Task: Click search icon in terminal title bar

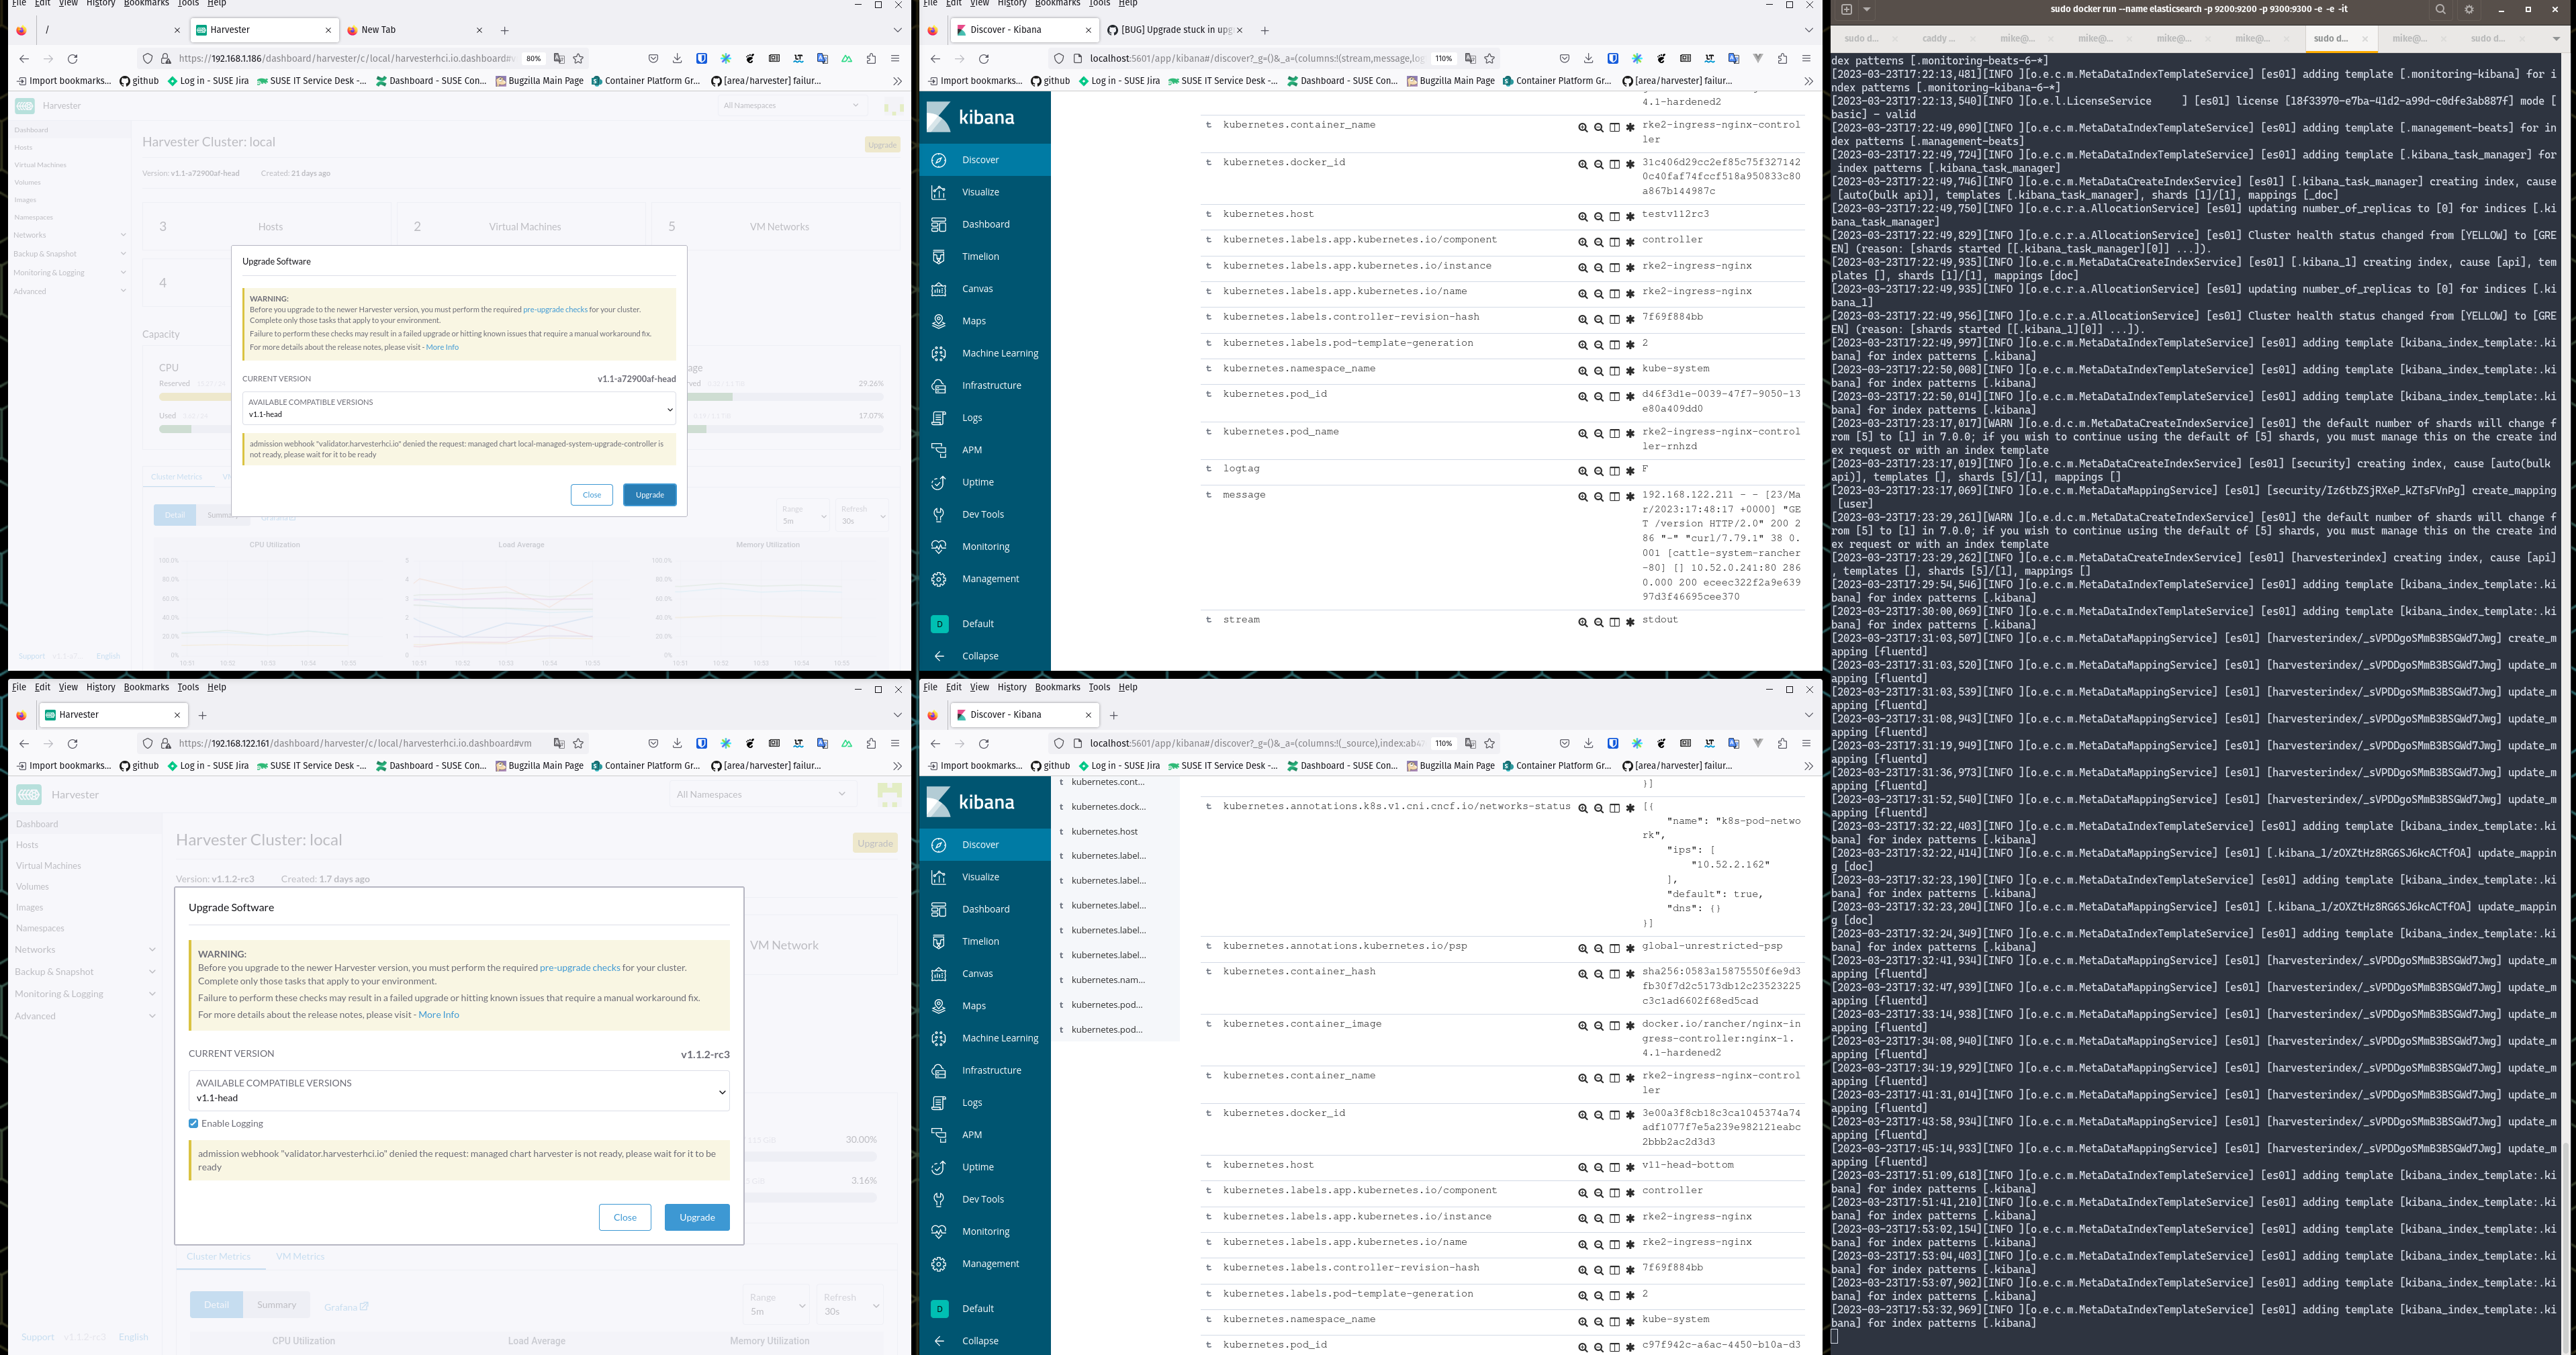Action: tap(2440, 9)
